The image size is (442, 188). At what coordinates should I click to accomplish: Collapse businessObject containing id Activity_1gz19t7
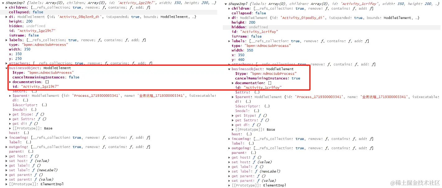(7, 68)
